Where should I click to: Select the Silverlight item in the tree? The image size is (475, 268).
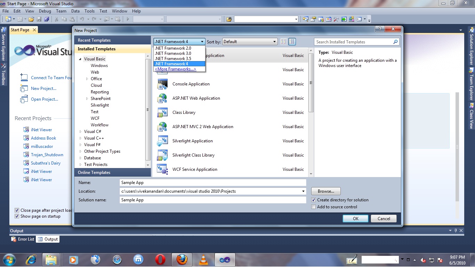coord(100,105)
